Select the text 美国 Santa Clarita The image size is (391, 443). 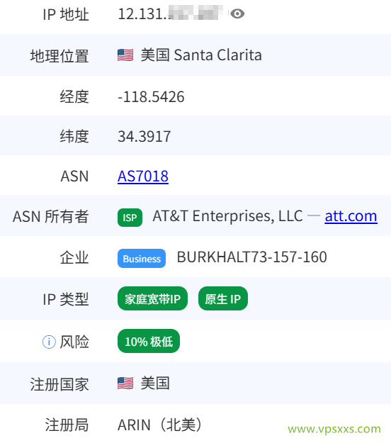pyautogui.click(x=201, y=55)
